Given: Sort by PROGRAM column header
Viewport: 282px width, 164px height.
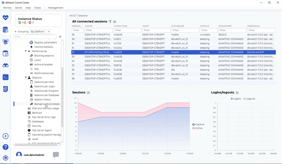Looking at the screenshot, I should pos(253,26).
